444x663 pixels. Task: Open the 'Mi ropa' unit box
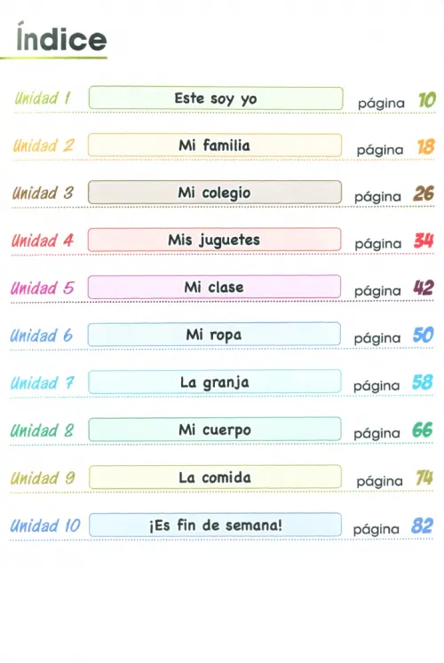[x=214, y=335]
